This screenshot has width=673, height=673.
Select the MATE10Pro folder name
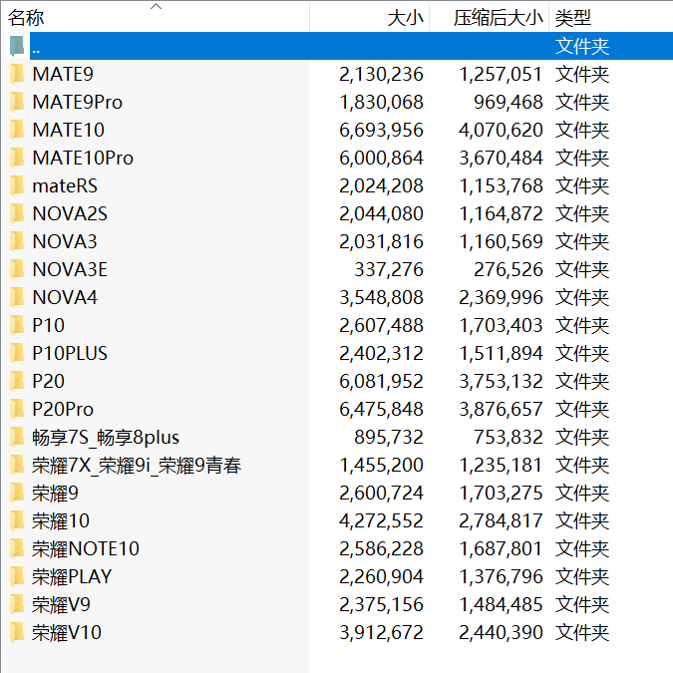point(83,158)
